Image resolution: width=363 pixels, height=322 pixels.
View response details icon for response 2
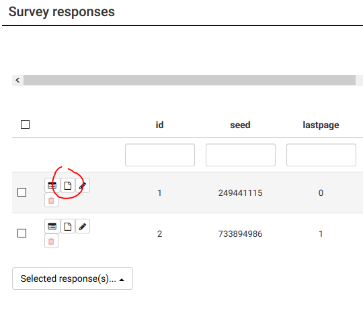coord(52,226)
